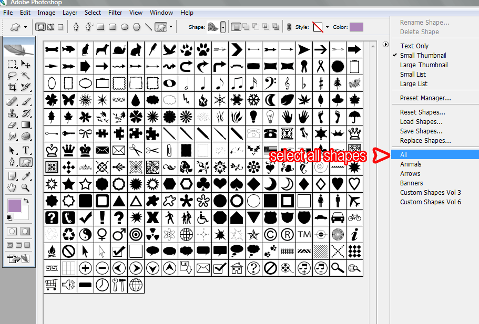This screenshot has width=479, height=324.
Task: Click the Style swatch with red slash
Action: coord(318,27)
